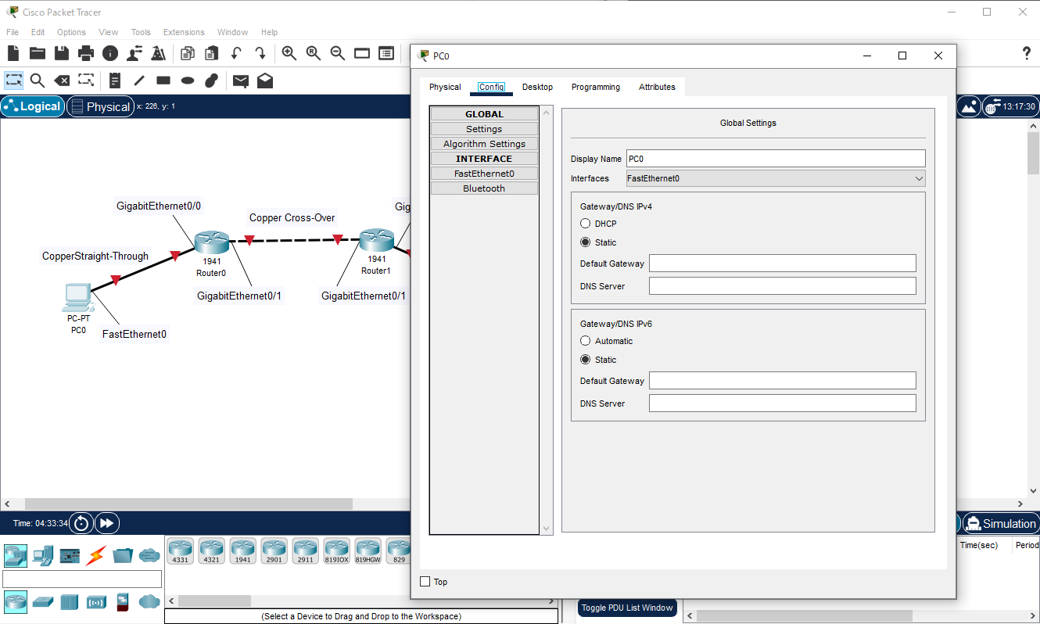Viewport: 1040px width, 624px height.
Task: Choose Wireless Devices subcategory icon
Action: (96, 602)
